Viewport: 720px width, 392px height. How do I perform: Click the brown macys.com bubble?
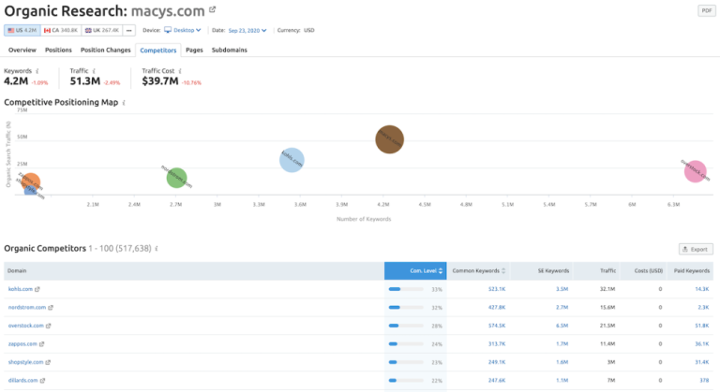pyautogui.click(x=389, y=139)
